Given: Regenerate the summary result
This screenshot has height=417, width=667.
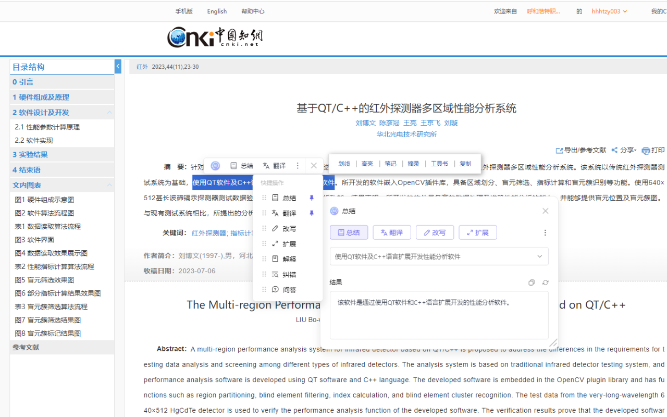Looking at the screenshot, I should tap(545, 283).
